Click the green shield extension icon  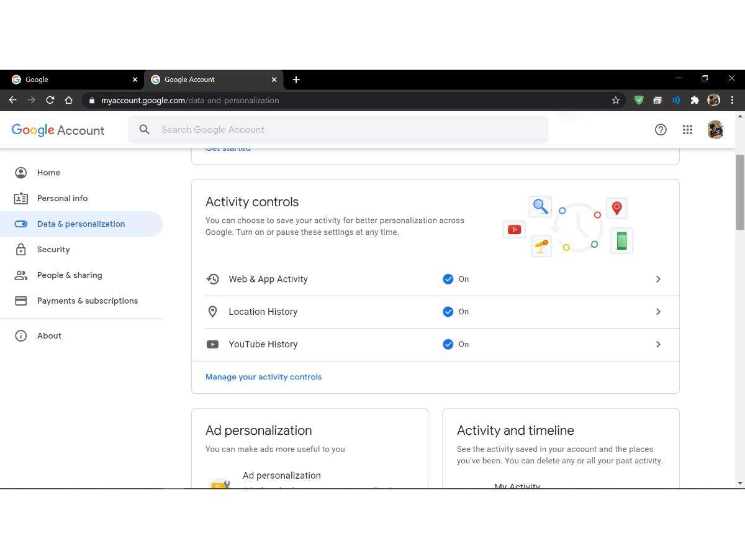click(x=639, y=100)
